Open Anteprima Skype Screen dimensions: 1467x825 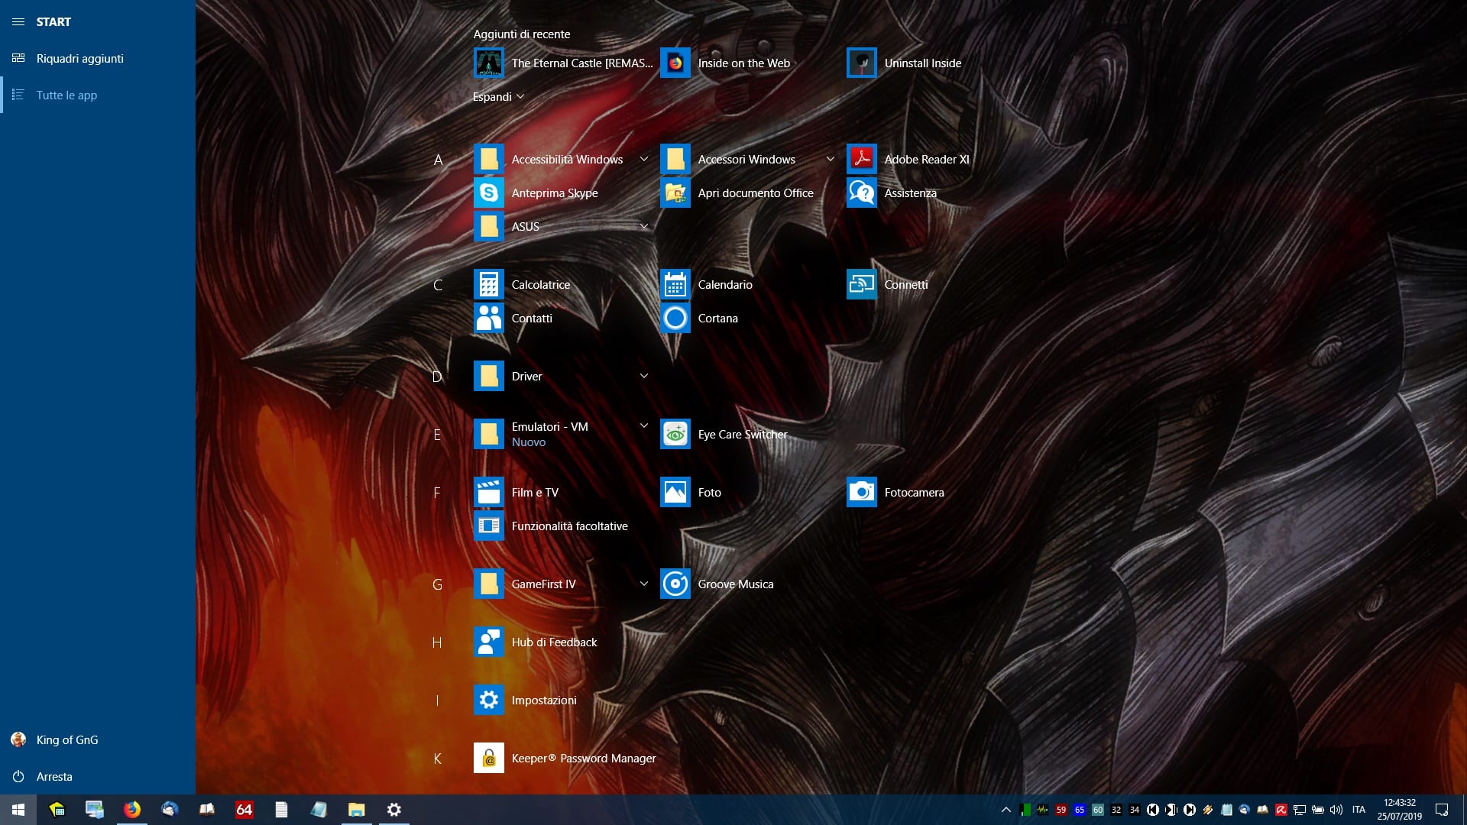click(554, 193)
